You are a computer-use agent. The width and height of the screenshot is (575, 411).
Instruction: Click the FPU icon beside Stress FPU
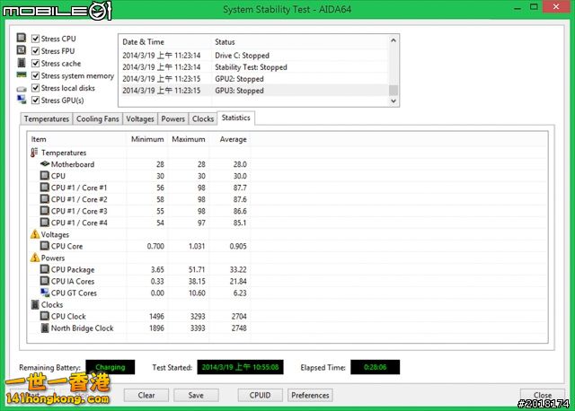pyautogui.click(x=22, y=50)
